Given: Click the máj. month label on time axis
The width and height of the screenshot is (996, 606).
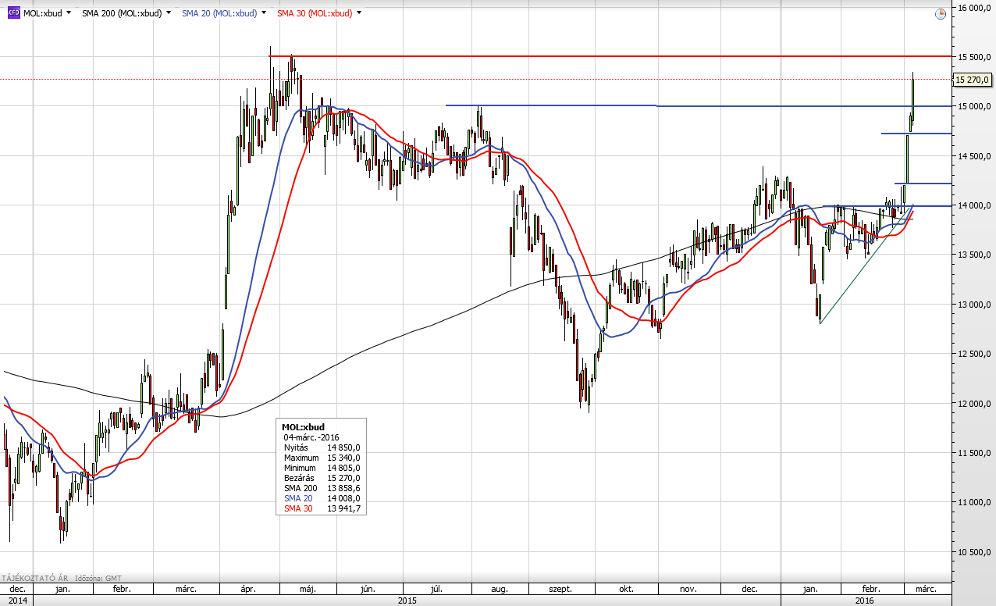Looking at the screenshot, I should (x=309, y=589).
